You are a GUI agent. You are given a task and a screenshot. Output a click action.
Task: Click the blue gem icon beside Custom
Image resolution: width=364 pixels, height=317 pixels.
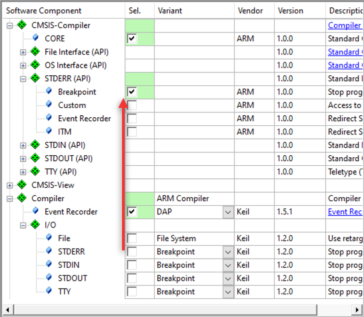coord(49,105)
